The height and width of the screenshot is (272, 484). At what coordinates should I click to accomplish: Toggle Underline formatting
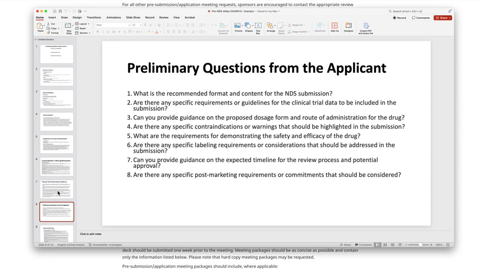[108, 32]
